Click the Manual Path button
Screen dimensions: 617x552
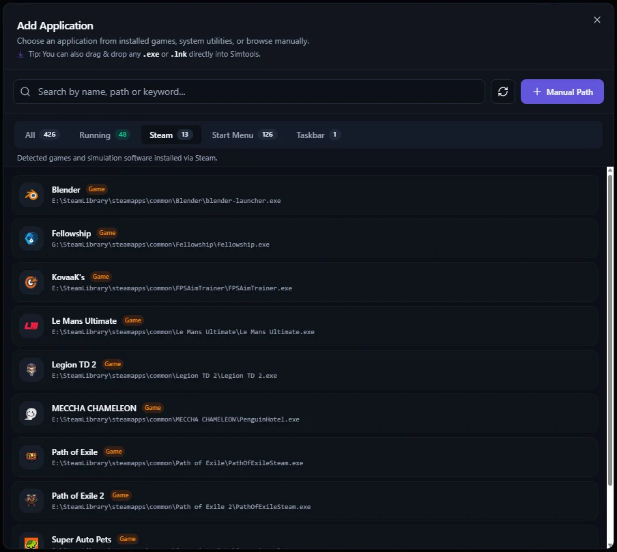562,92
